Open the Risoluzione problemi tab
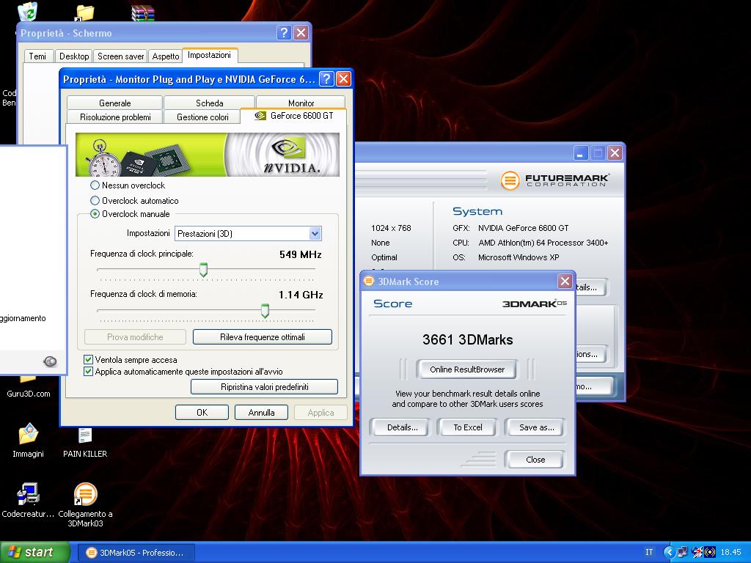 pyautogui.click(x=115, y=117)
